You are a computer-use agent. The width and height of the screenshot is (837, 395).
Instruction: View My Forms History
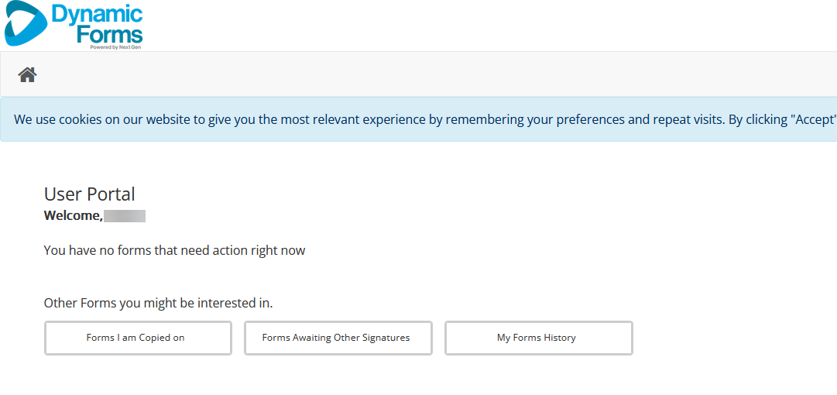point(538,338)
